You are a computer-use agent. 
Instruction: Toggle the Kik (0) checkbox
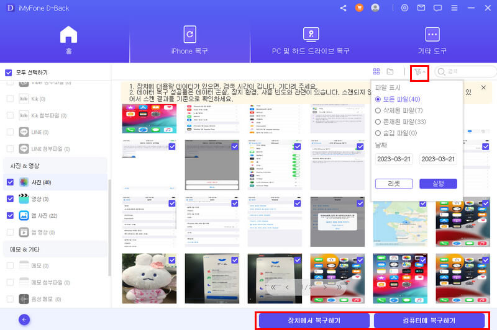[10, 99]
